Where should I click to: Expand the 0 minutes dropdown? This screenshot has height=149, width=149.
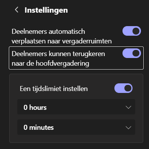tap(76, 127)
